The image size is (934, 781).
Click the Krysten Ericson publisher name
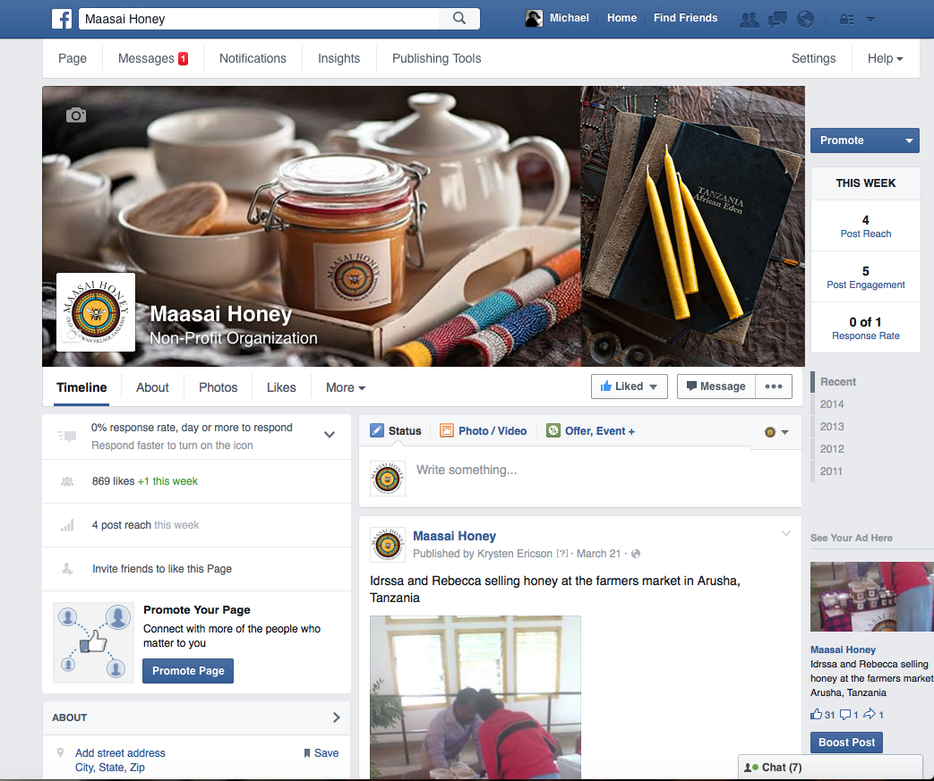[x=515, y=554]
